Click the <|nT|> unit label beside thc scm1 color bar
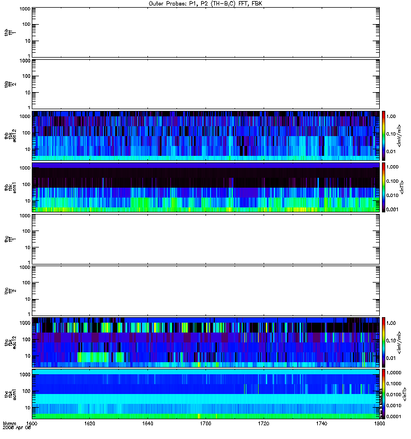 (404, 394)
